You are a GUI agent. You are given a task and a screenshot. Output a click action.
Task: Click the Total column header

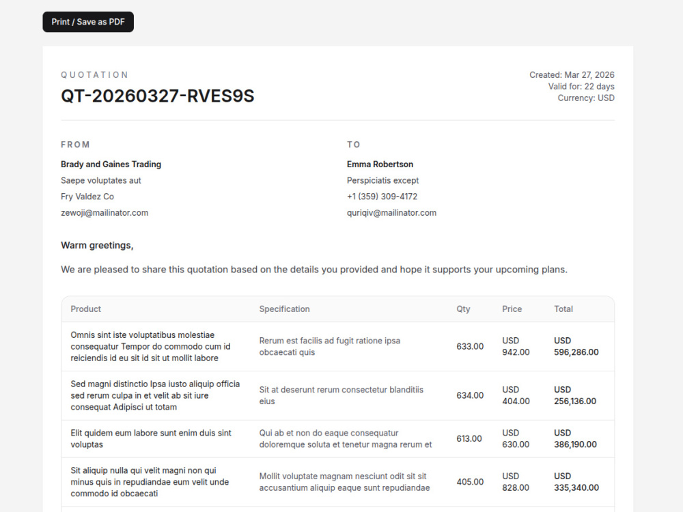[x=563, y=309]
